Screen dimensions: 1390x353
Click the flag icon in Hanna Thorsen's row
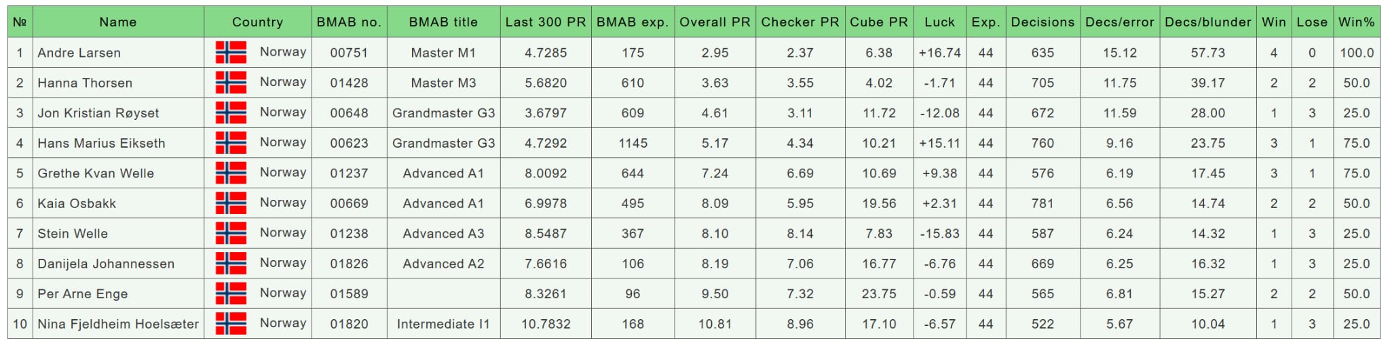231,83
